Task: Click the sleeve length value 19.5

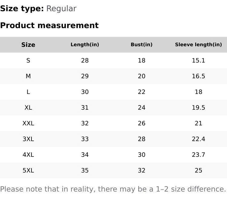Action: (198, 108)
